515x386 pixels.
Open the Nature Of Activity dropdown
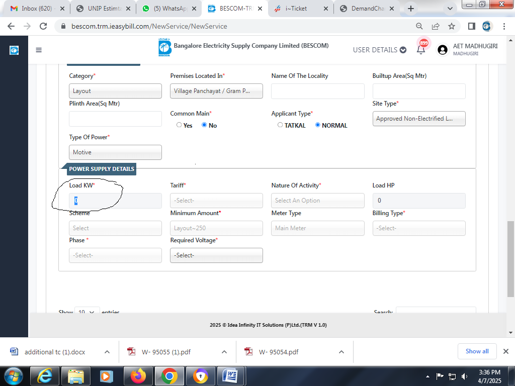point(318,201)
